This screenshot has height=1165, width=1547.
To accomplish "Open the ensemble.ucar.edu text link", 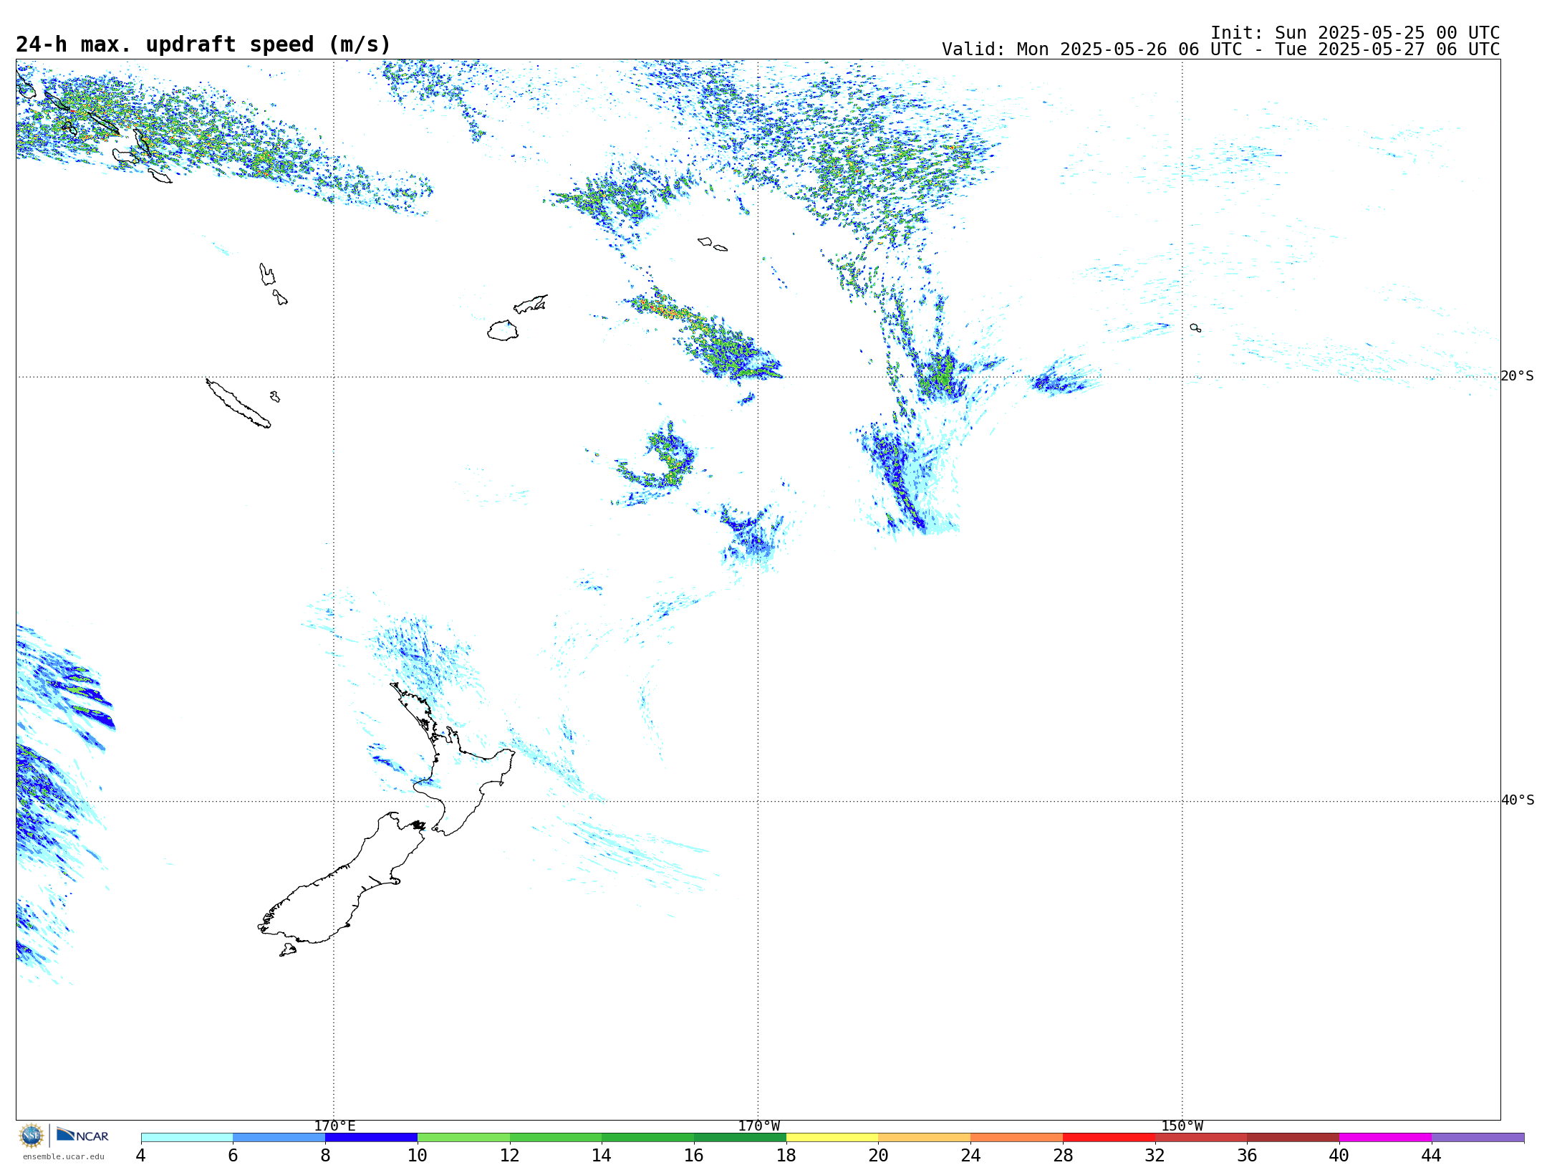I will (x=63, y=1156).
